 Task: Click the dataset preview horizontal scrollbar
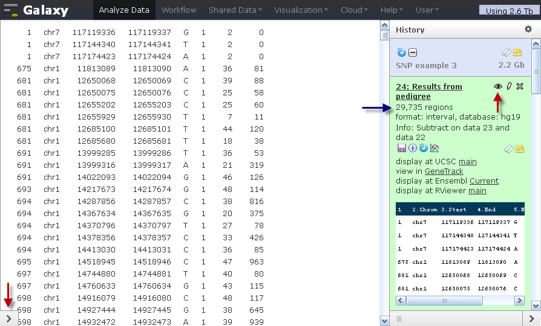coord(461,301)
